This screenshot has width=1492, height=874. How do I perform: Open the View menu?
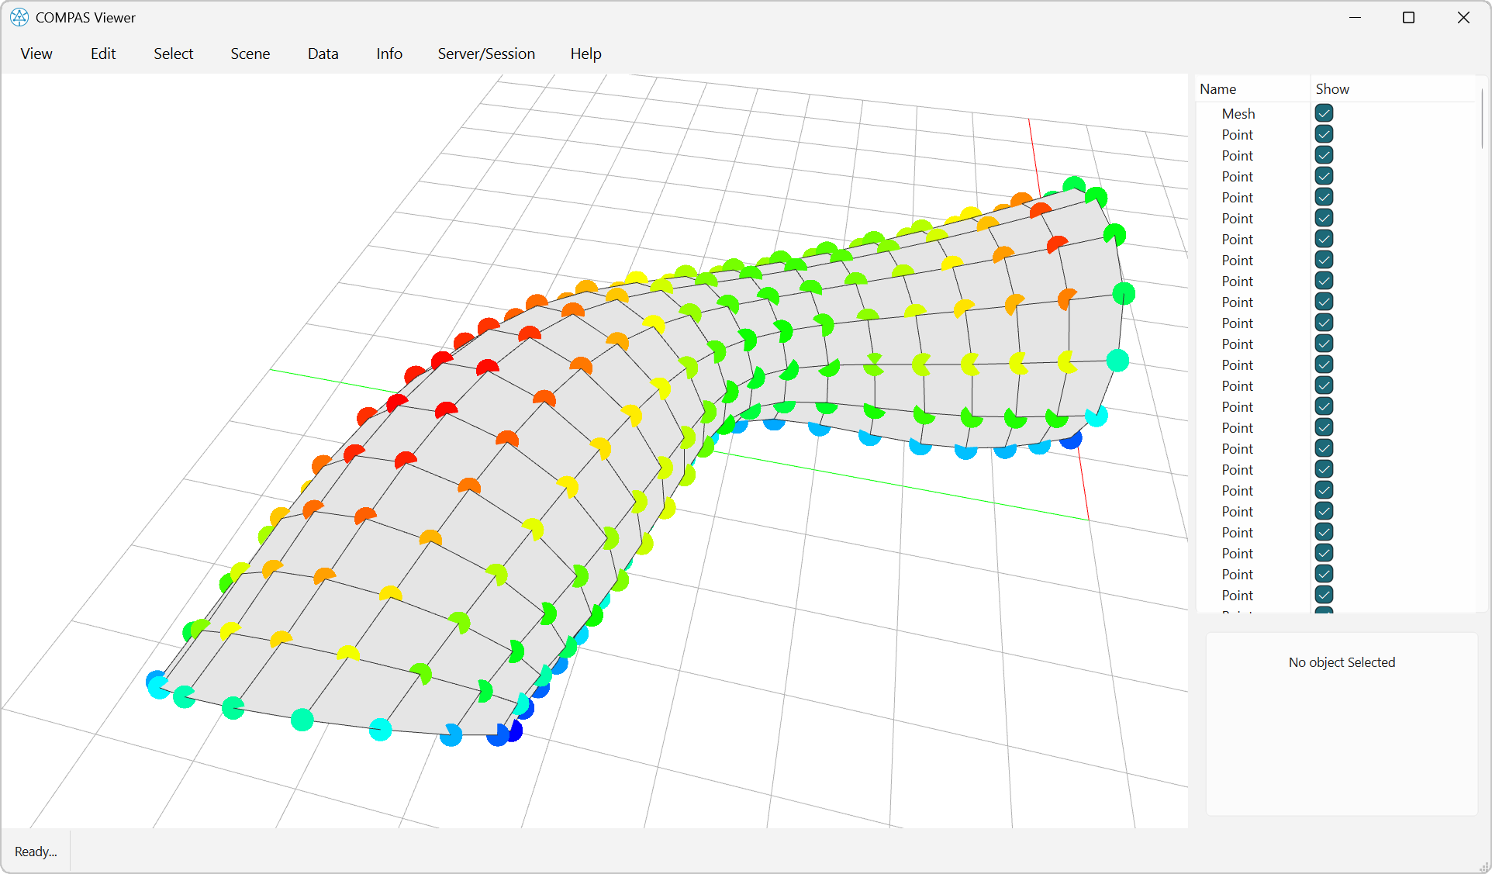[x=36, y=54]
